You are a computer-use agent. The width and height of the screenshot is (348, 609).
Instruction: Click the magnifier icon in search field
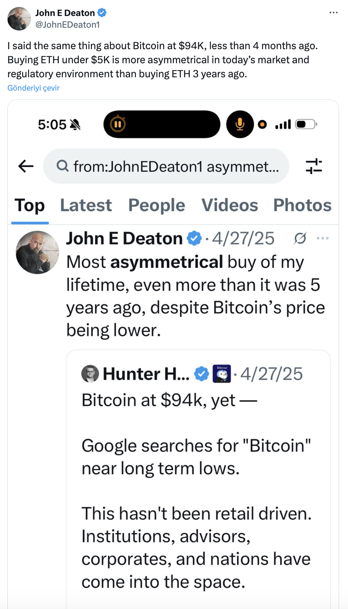[62, 167]
